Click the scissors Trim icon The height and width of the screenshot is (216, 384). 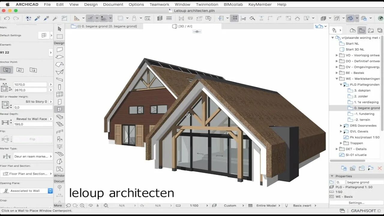tap(243, 18)
